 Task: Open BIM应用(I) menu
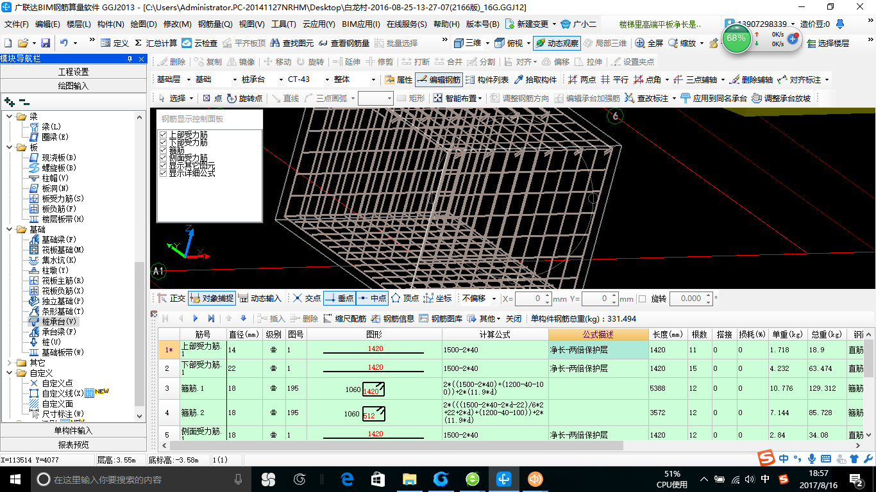[x=361, y=24]
